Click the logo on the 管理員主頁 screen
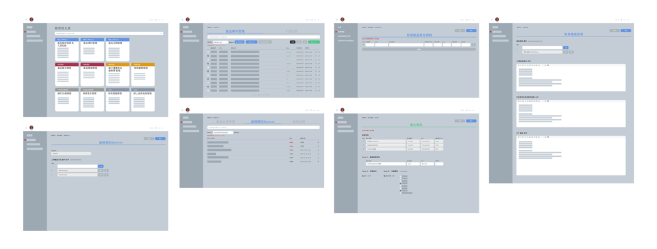Screen dimensions: 657x249 click(31, 20)
